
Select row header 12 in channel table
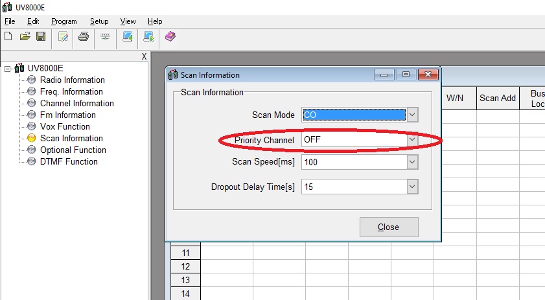pyautogui.click(x=185, y=266)
